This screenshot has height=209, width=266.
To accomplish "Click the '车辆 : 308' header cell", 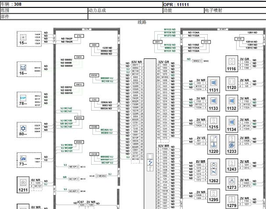I will (x=82, y=4).
